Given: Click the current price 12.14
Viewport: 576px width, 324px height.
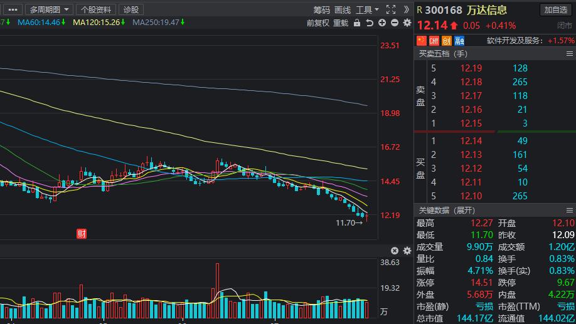Looking at the screenshot, I should (432, 25).
